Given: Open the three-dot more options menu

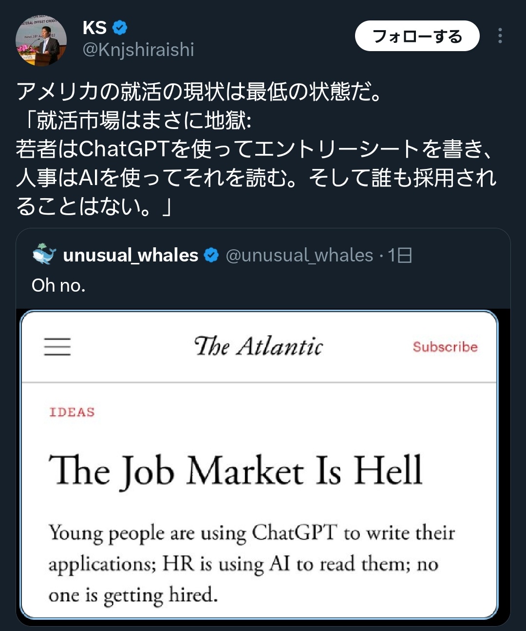Looking at the screenshot, I should pos(500,36).
